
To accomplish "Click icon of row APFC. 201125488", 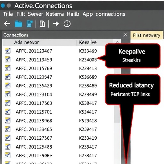I will pos(8,147).
